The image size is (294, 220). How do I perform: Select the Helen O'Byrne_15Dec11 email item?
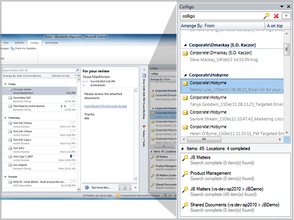[x=232, y=130]
